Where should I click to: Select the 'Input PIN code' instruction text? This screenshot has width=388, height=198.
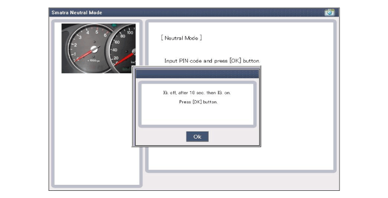(x=212, y=61)
